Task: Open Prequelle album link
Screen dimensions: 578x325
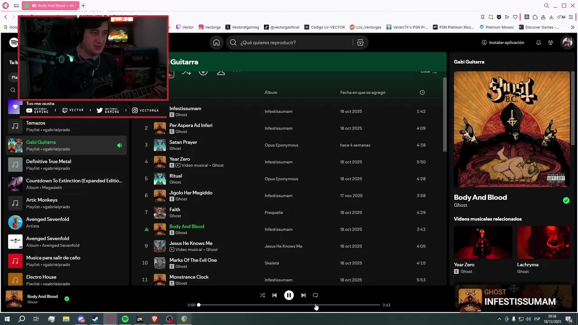Action: point(274,213)
